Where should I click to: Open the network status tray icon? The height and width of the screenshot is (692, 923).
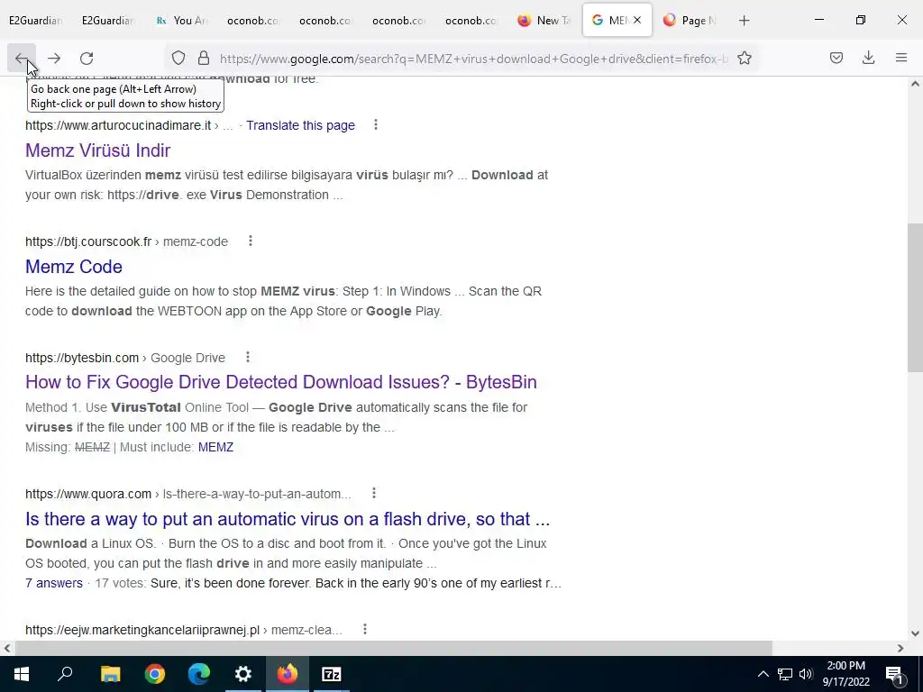tap(785, 674)
